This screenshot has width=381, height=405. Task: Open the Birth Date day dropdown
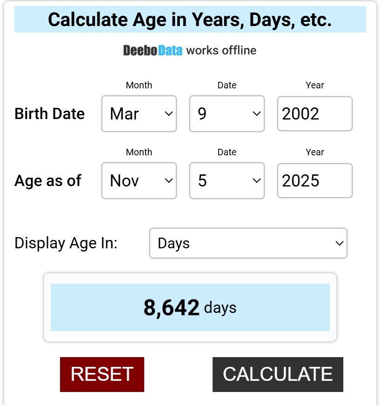227,114
